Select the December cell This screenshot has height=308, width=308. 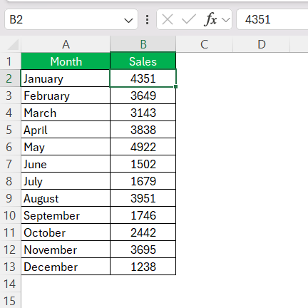pos(66,267)
